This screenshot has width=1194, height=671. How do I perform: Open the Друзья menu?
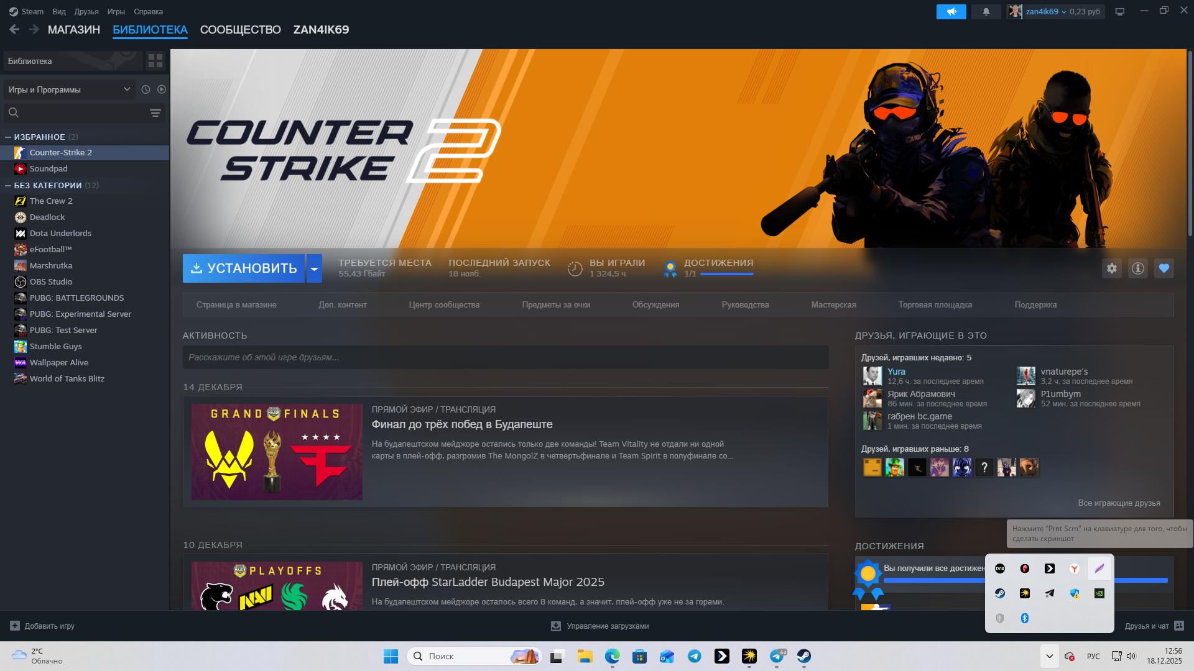(x=86, y=12)
